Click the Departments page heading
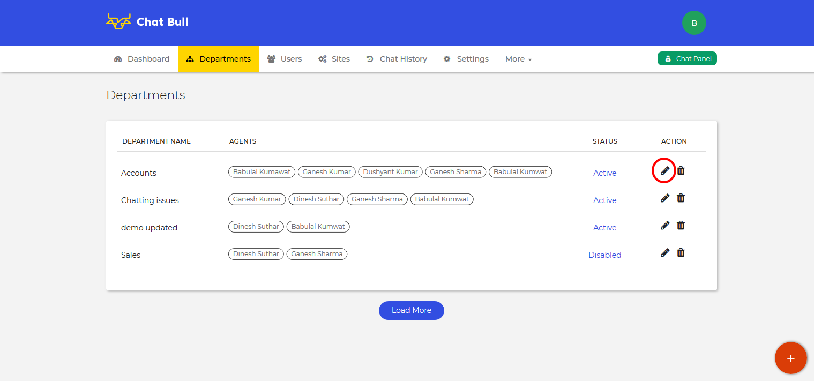This screenshot has height=381, width=814. (146, 95)
